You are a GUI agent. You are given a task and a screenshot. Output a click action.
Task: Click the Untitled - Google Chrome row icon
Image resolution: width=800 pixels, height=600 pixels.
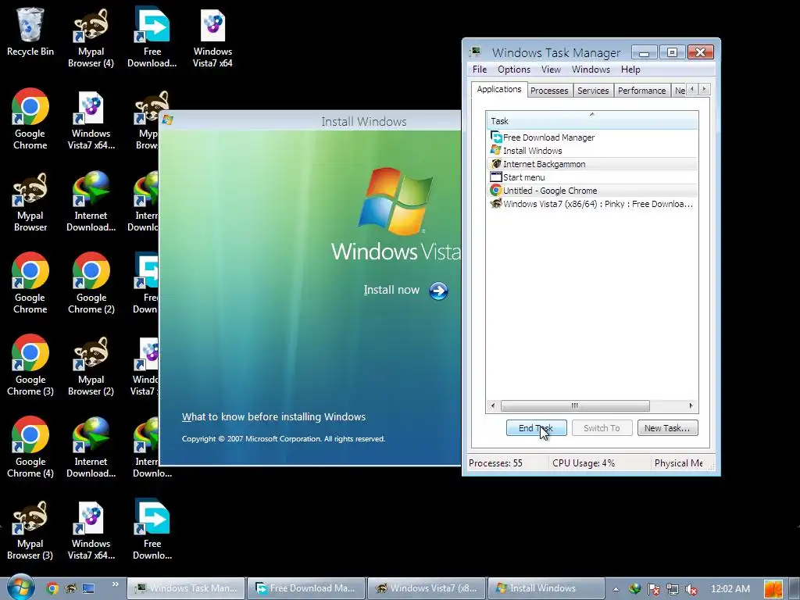click(x=496, y=191)
